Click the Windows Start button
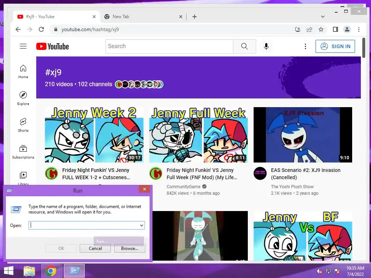Viewport: 371px width, 278px height. tap(9, 271)
